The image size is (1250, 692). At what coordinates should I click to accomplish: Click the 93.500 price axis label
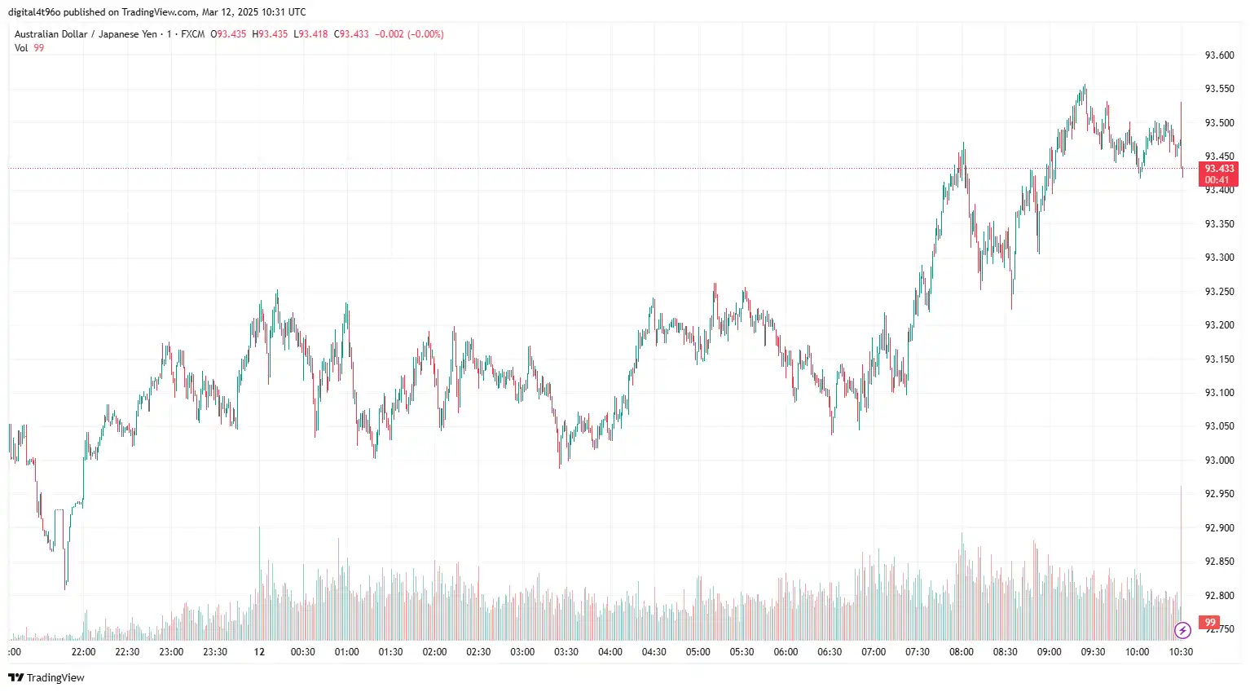pyautogui.click(x=1219, y=123)
